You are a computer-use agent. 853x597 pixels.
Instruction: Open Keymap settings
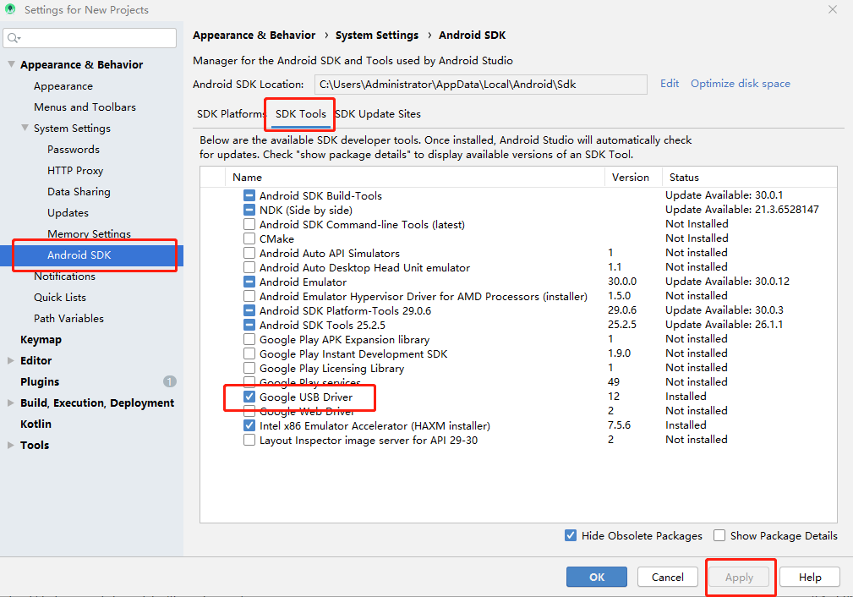[x=41, y=340]
